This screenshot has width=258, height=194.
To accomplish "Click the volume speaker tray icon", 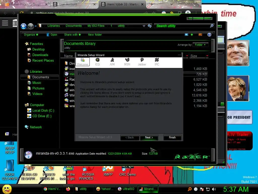I will [214, 189].
